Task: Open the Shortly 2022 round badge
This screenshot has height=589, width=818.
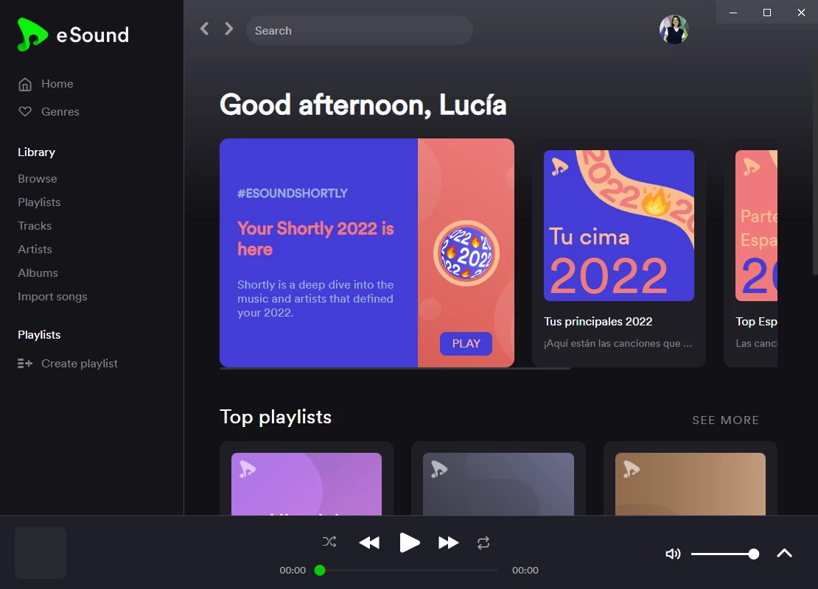Action: 466,253
